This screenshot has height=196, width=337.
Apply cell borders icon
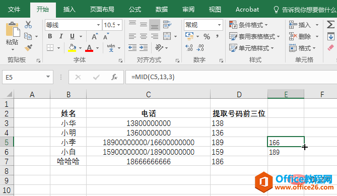click(50, 48)
